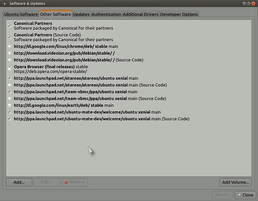Uncheck team-xbmc ppa xenial main checkbox
This screenshot has width=258, height=201.
point(9,92)
